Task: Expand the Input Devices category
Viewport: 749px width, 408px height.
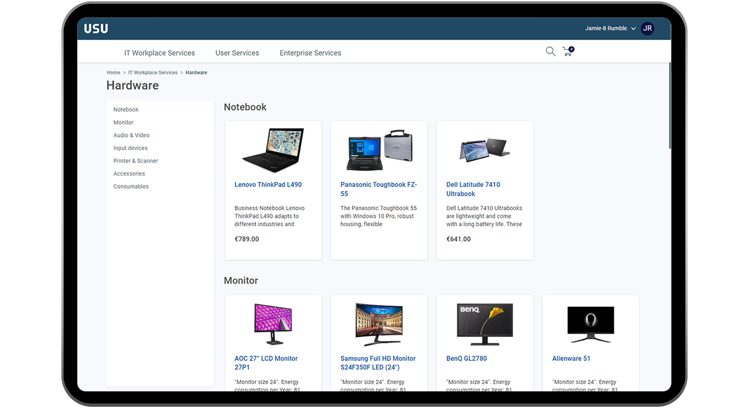Action: click(x=130, y=148)
